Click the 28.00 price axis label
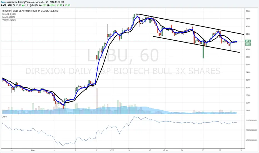259x153 pixels. (x=248, y=95)
